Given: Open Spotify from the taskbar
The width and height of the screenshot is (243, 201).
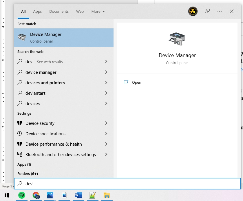Looking at the screenshot, I should (x=22, y=195).
